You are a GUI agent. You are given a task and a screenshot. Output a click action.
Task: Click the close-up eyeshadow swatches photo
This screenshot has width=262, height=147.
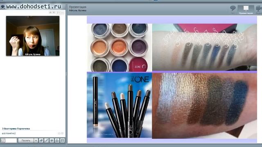coord(205,106)
